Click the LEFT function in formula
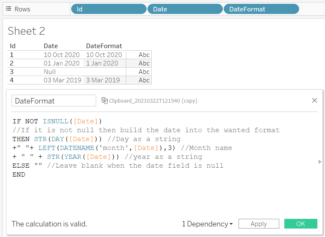 pyautogui.click(x=47, y=148)
